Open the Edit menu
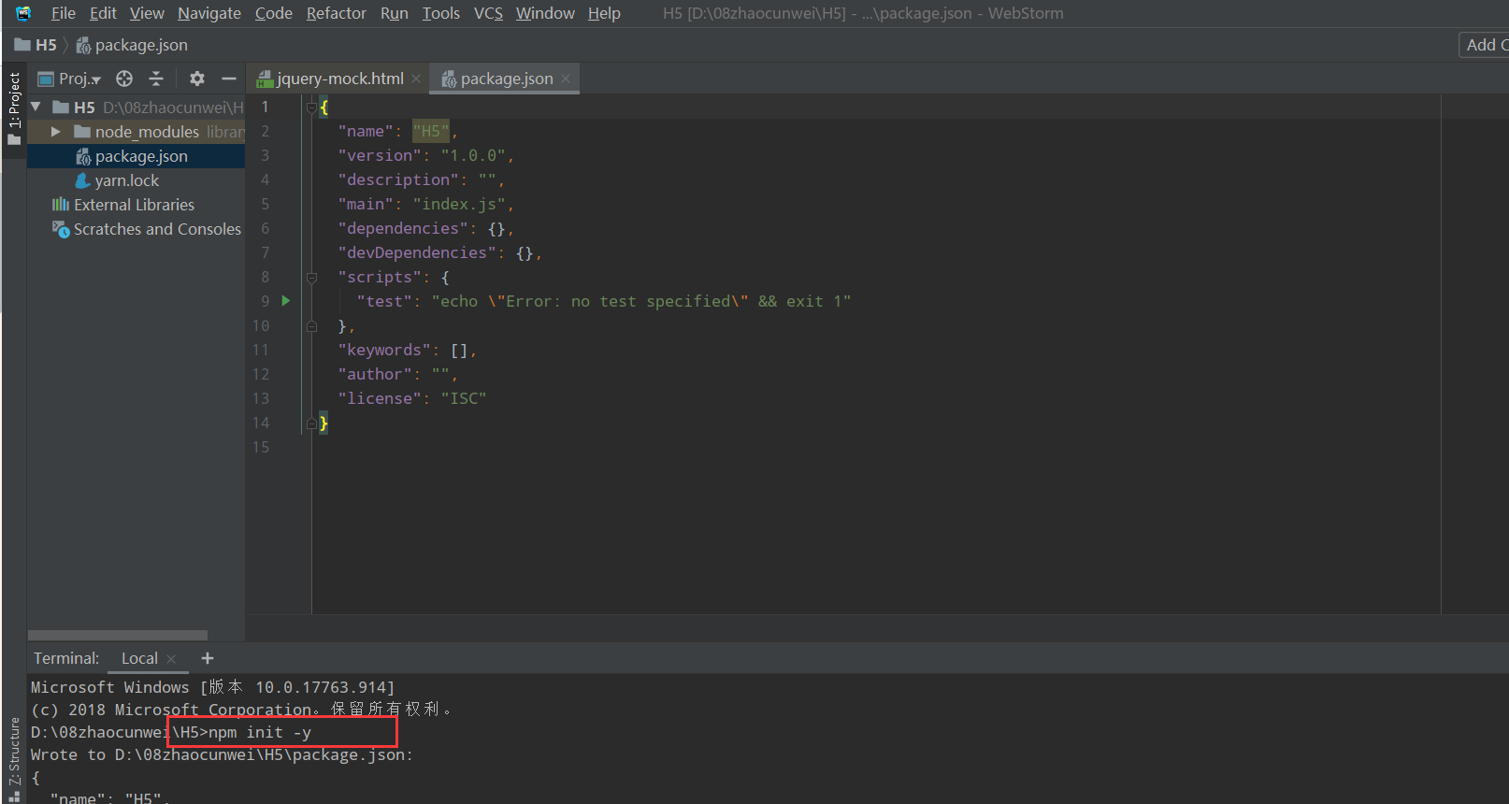The width and height of the screenshot is (1509, 804). pyautogui.click(x=103, y=13)
